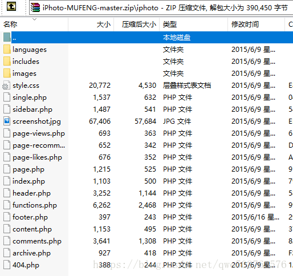Click the functions.php file icon
293x276 pixels.
[x=7, y=205]
